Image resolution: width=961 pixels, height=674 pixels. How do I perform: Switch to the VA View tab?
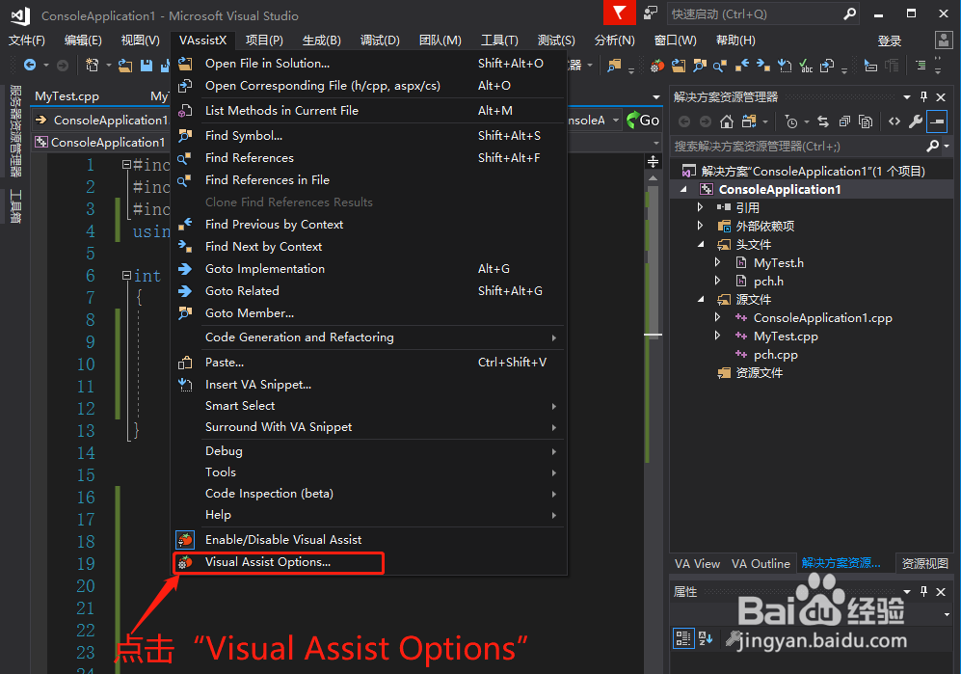pos(698,564)
